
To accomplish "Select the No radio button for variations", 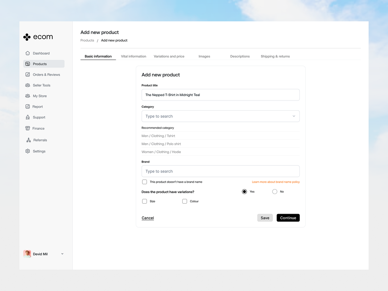I will (x=274, y=191).
